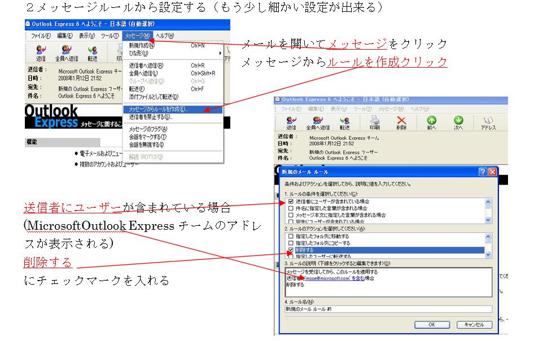543x341 pixels.
Task: Click the キャンセル button in rule dialog
Action: [x=474, y=325]
